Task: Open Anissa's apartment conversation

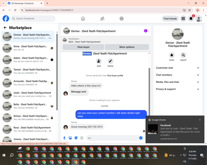Action: tap(28, 118)
